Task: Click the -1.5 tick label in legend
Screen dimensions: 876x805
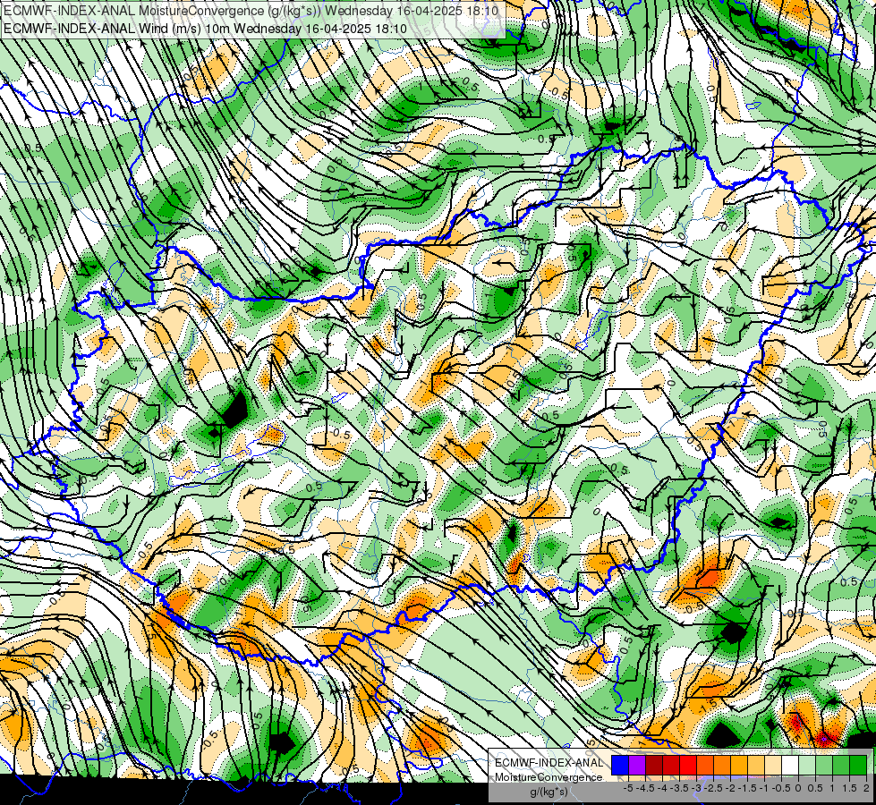Action: coord(747,788)
